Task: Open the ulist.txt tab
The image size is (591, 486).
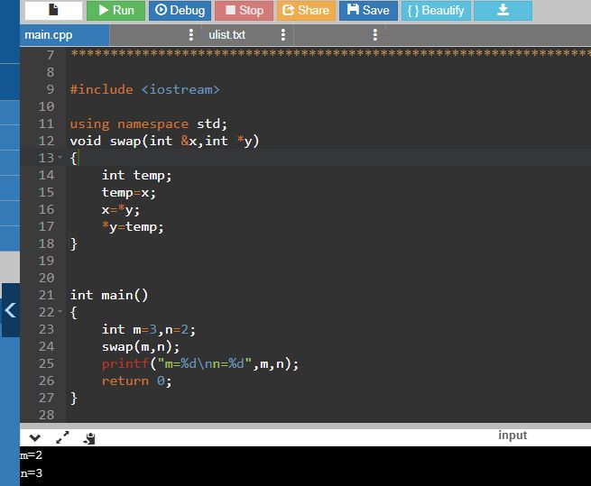Action: click(226, 35)
